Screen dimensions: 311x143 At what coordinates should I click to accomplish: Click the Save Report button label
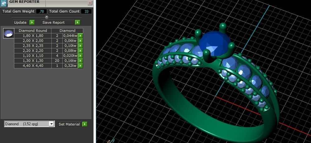pos(58,22)
